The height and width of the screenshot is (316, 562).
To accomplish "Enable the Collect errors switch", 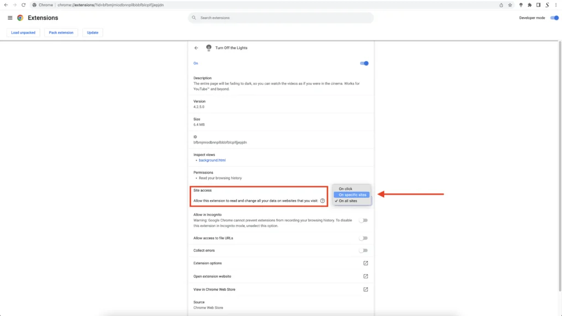I will pos(363,250).
